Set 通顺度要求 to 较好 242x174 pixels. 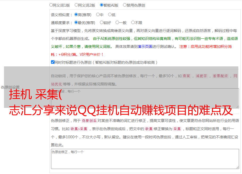(101, 22)
